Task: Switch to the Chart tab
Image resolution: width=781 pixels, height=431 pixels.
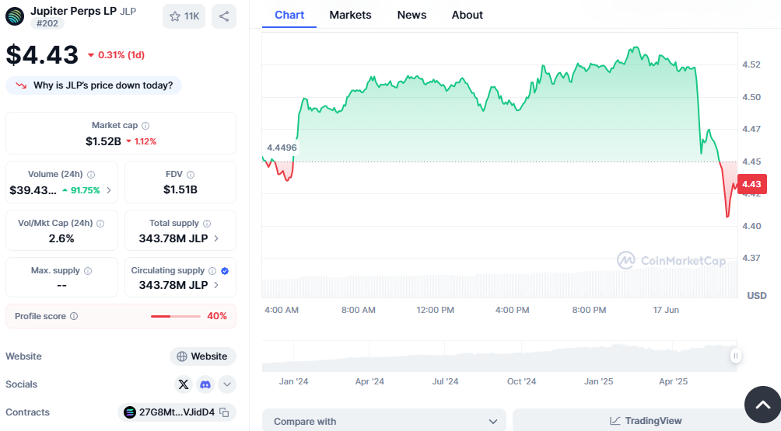Action: point(289,15)
